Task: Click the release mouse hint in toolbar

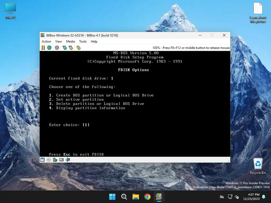Action: point(191,48)
